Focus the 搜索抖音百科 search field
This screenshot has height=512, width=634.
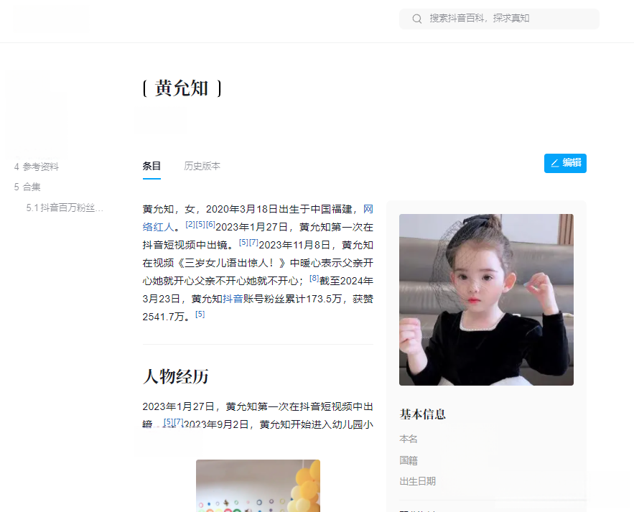tap(499, 19)
